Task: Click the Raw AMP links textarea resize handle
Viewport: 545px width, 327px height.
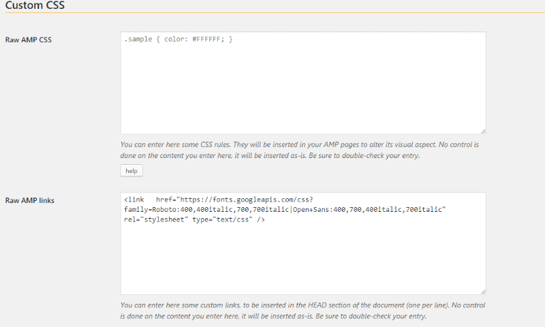Action: (x=483, y=292)
